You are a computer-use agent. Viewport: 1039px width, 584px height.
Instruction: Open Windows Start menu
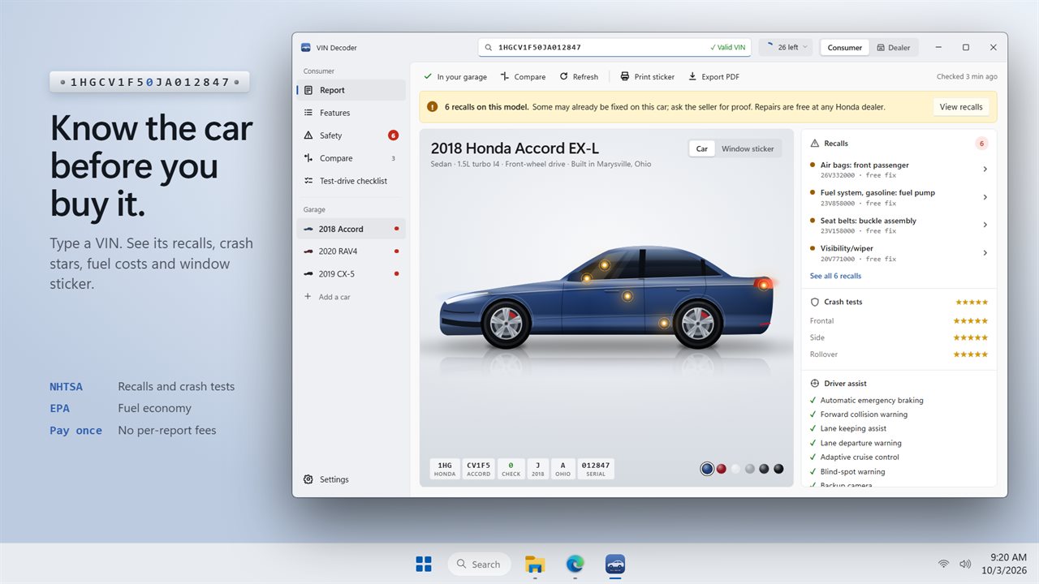(424, 564)
